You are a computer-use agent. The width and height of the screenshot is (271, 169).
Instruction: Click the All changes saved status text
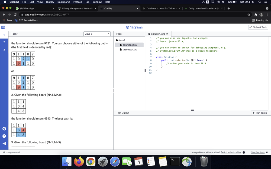pyautogui.click(x=11, y=153)
